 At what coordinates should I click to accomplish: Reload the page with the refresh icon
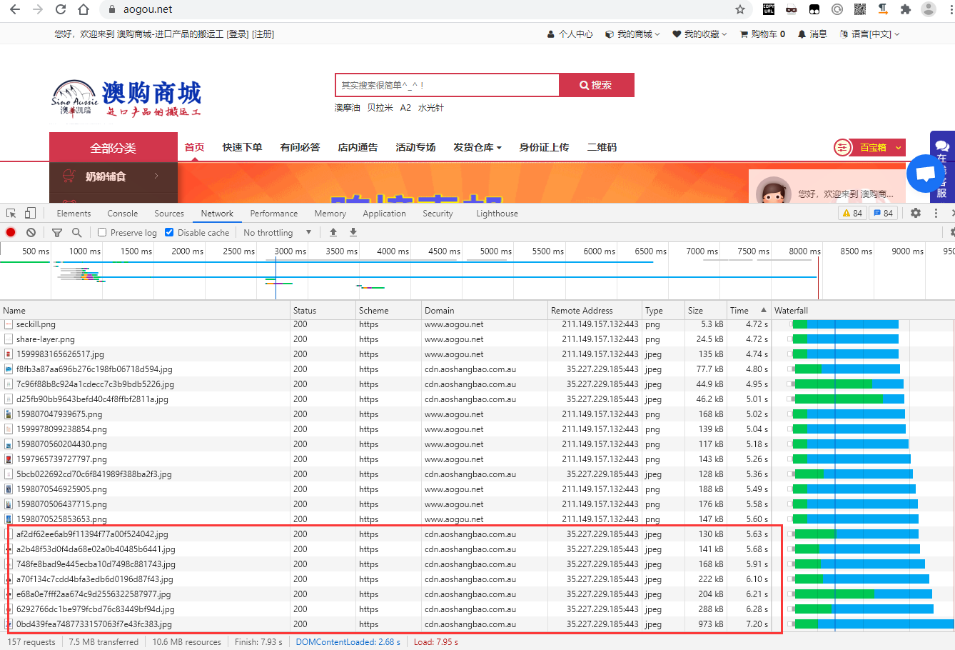pyautogui.click(x=61, y=9)
